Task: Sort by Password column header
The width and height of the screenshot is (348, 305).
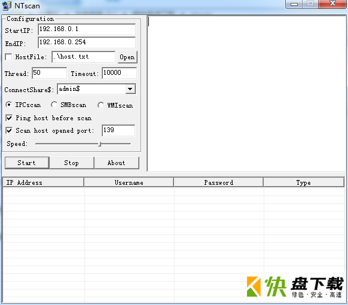Action: click(x=219, y=182)
